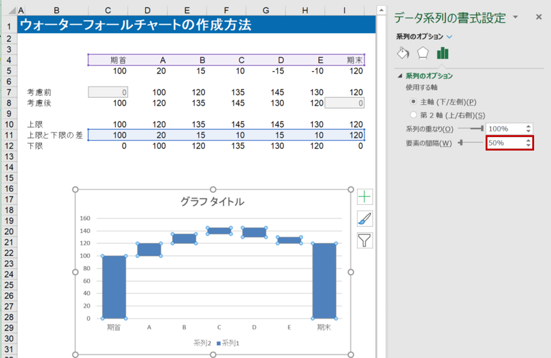
Task: Open the Fill & Line paint bucket tab
Action: pos(403,53)
